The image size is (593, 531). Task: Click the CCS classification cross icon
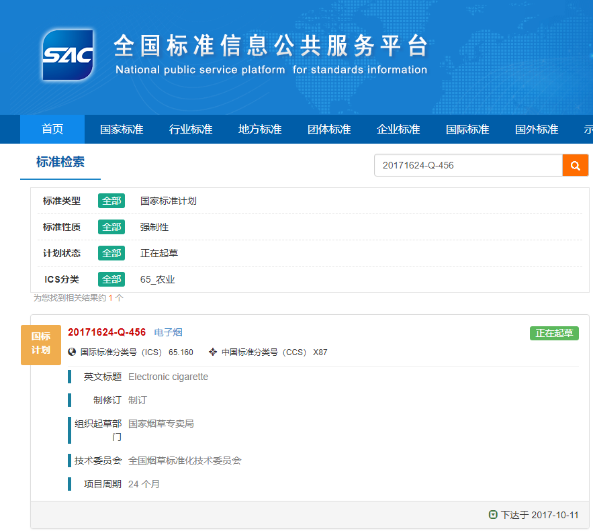coord(213,352)
